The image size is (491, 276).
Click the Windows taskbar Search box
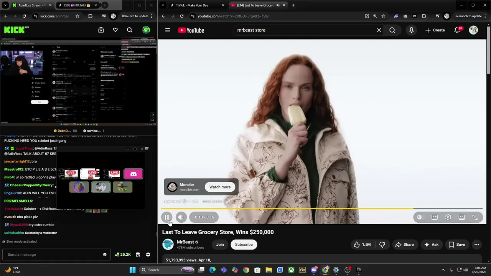coord(166,270)
